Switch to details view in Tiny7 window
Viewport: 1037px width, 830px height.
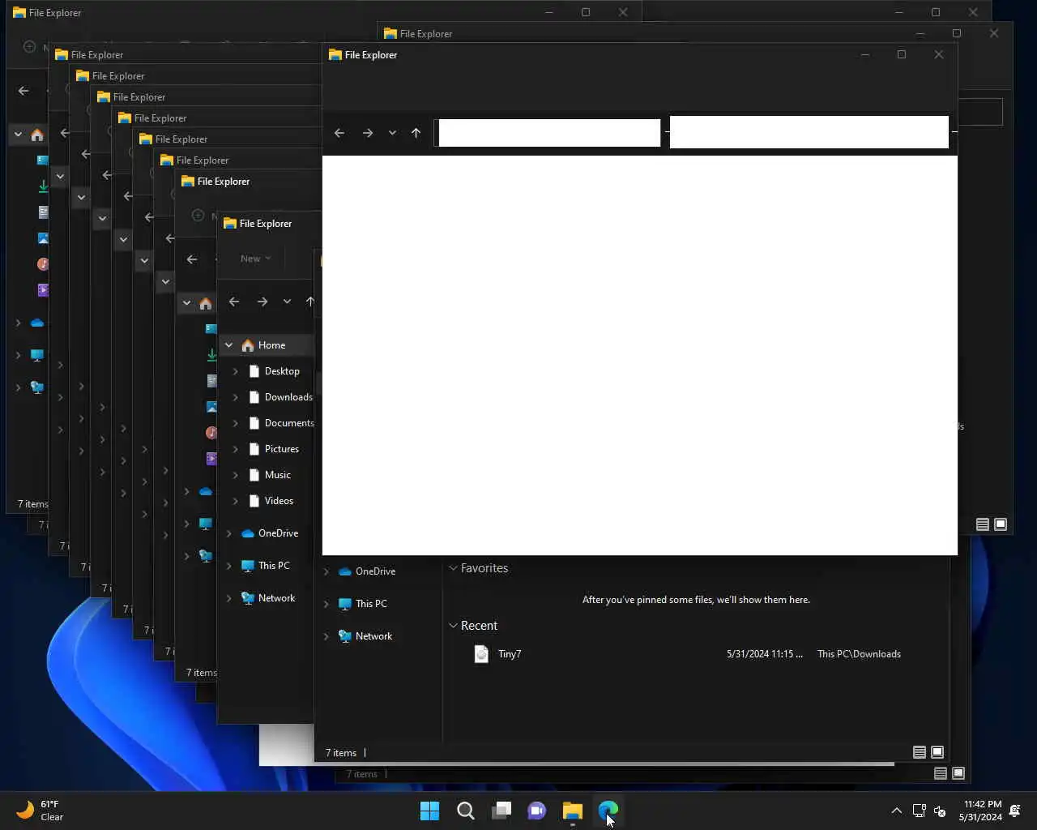pos(920,752)
